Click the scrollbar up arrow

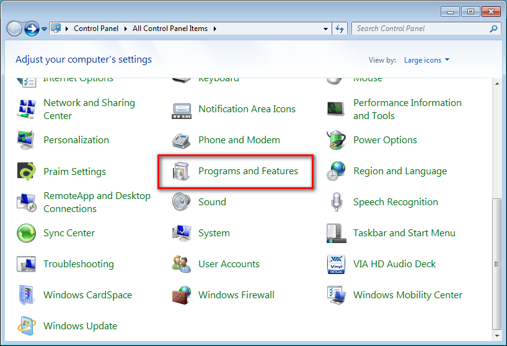click(x=496, y=84)
